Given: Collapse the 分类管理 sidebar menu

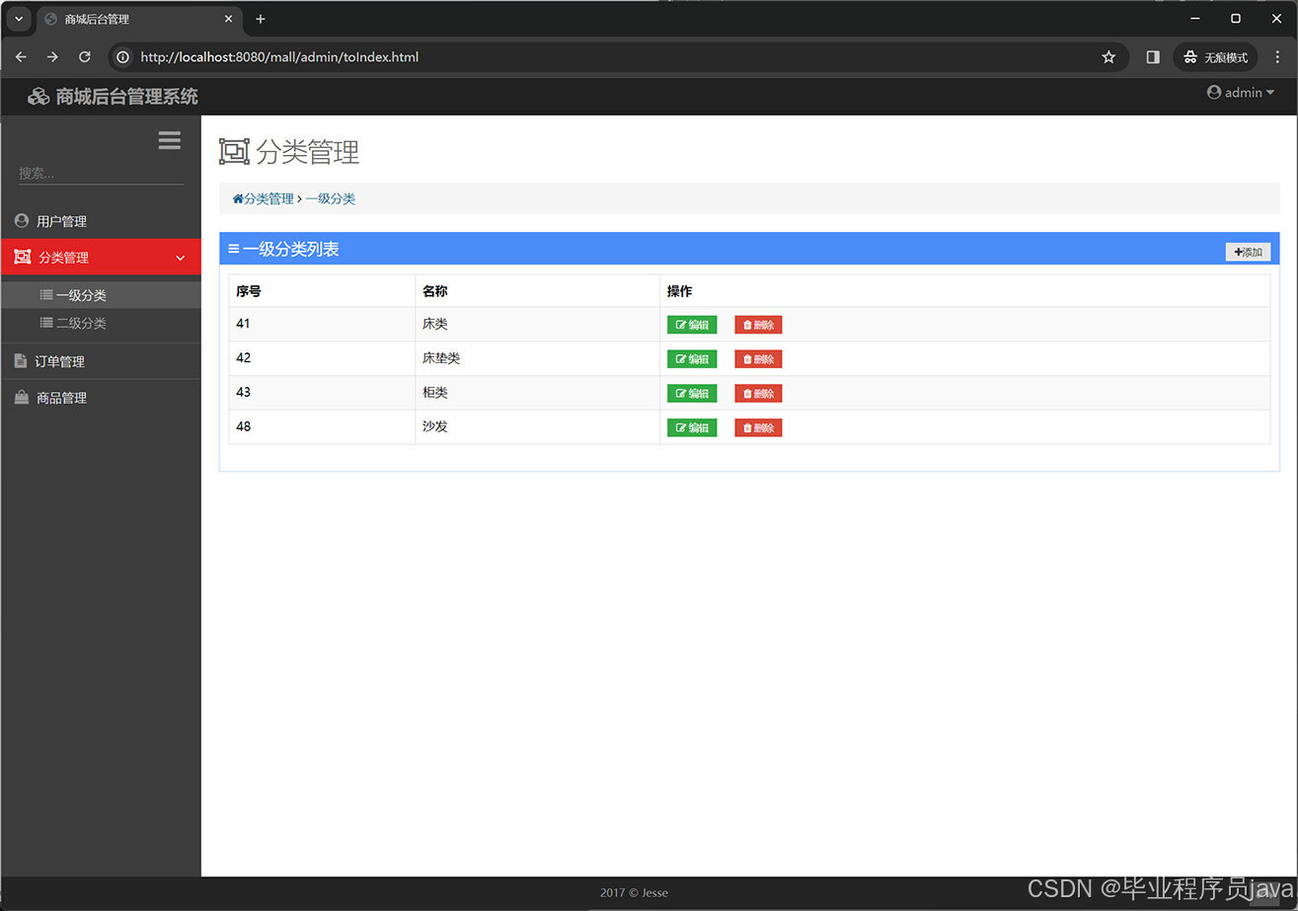Looking at the screenshot, I should coord(101,257).
